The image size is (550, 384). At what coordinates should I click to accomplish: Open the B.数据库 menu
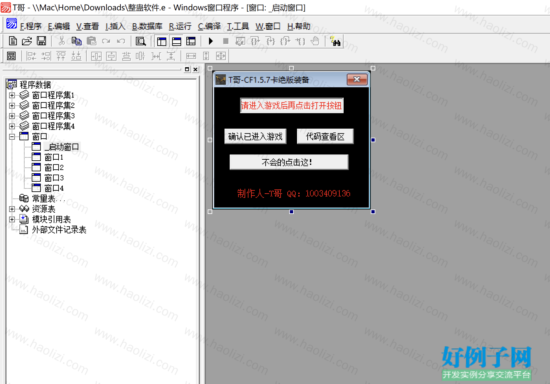point(147,26)
